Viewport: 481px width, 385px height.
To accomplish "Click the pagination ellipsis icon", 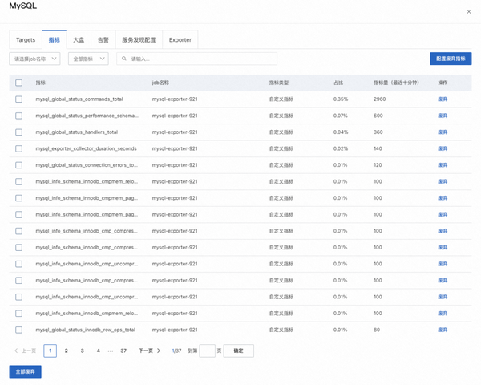I will 111,351.
